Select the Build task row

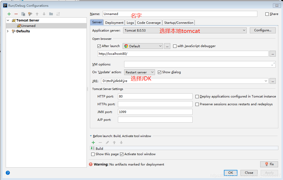click(184, 148)
